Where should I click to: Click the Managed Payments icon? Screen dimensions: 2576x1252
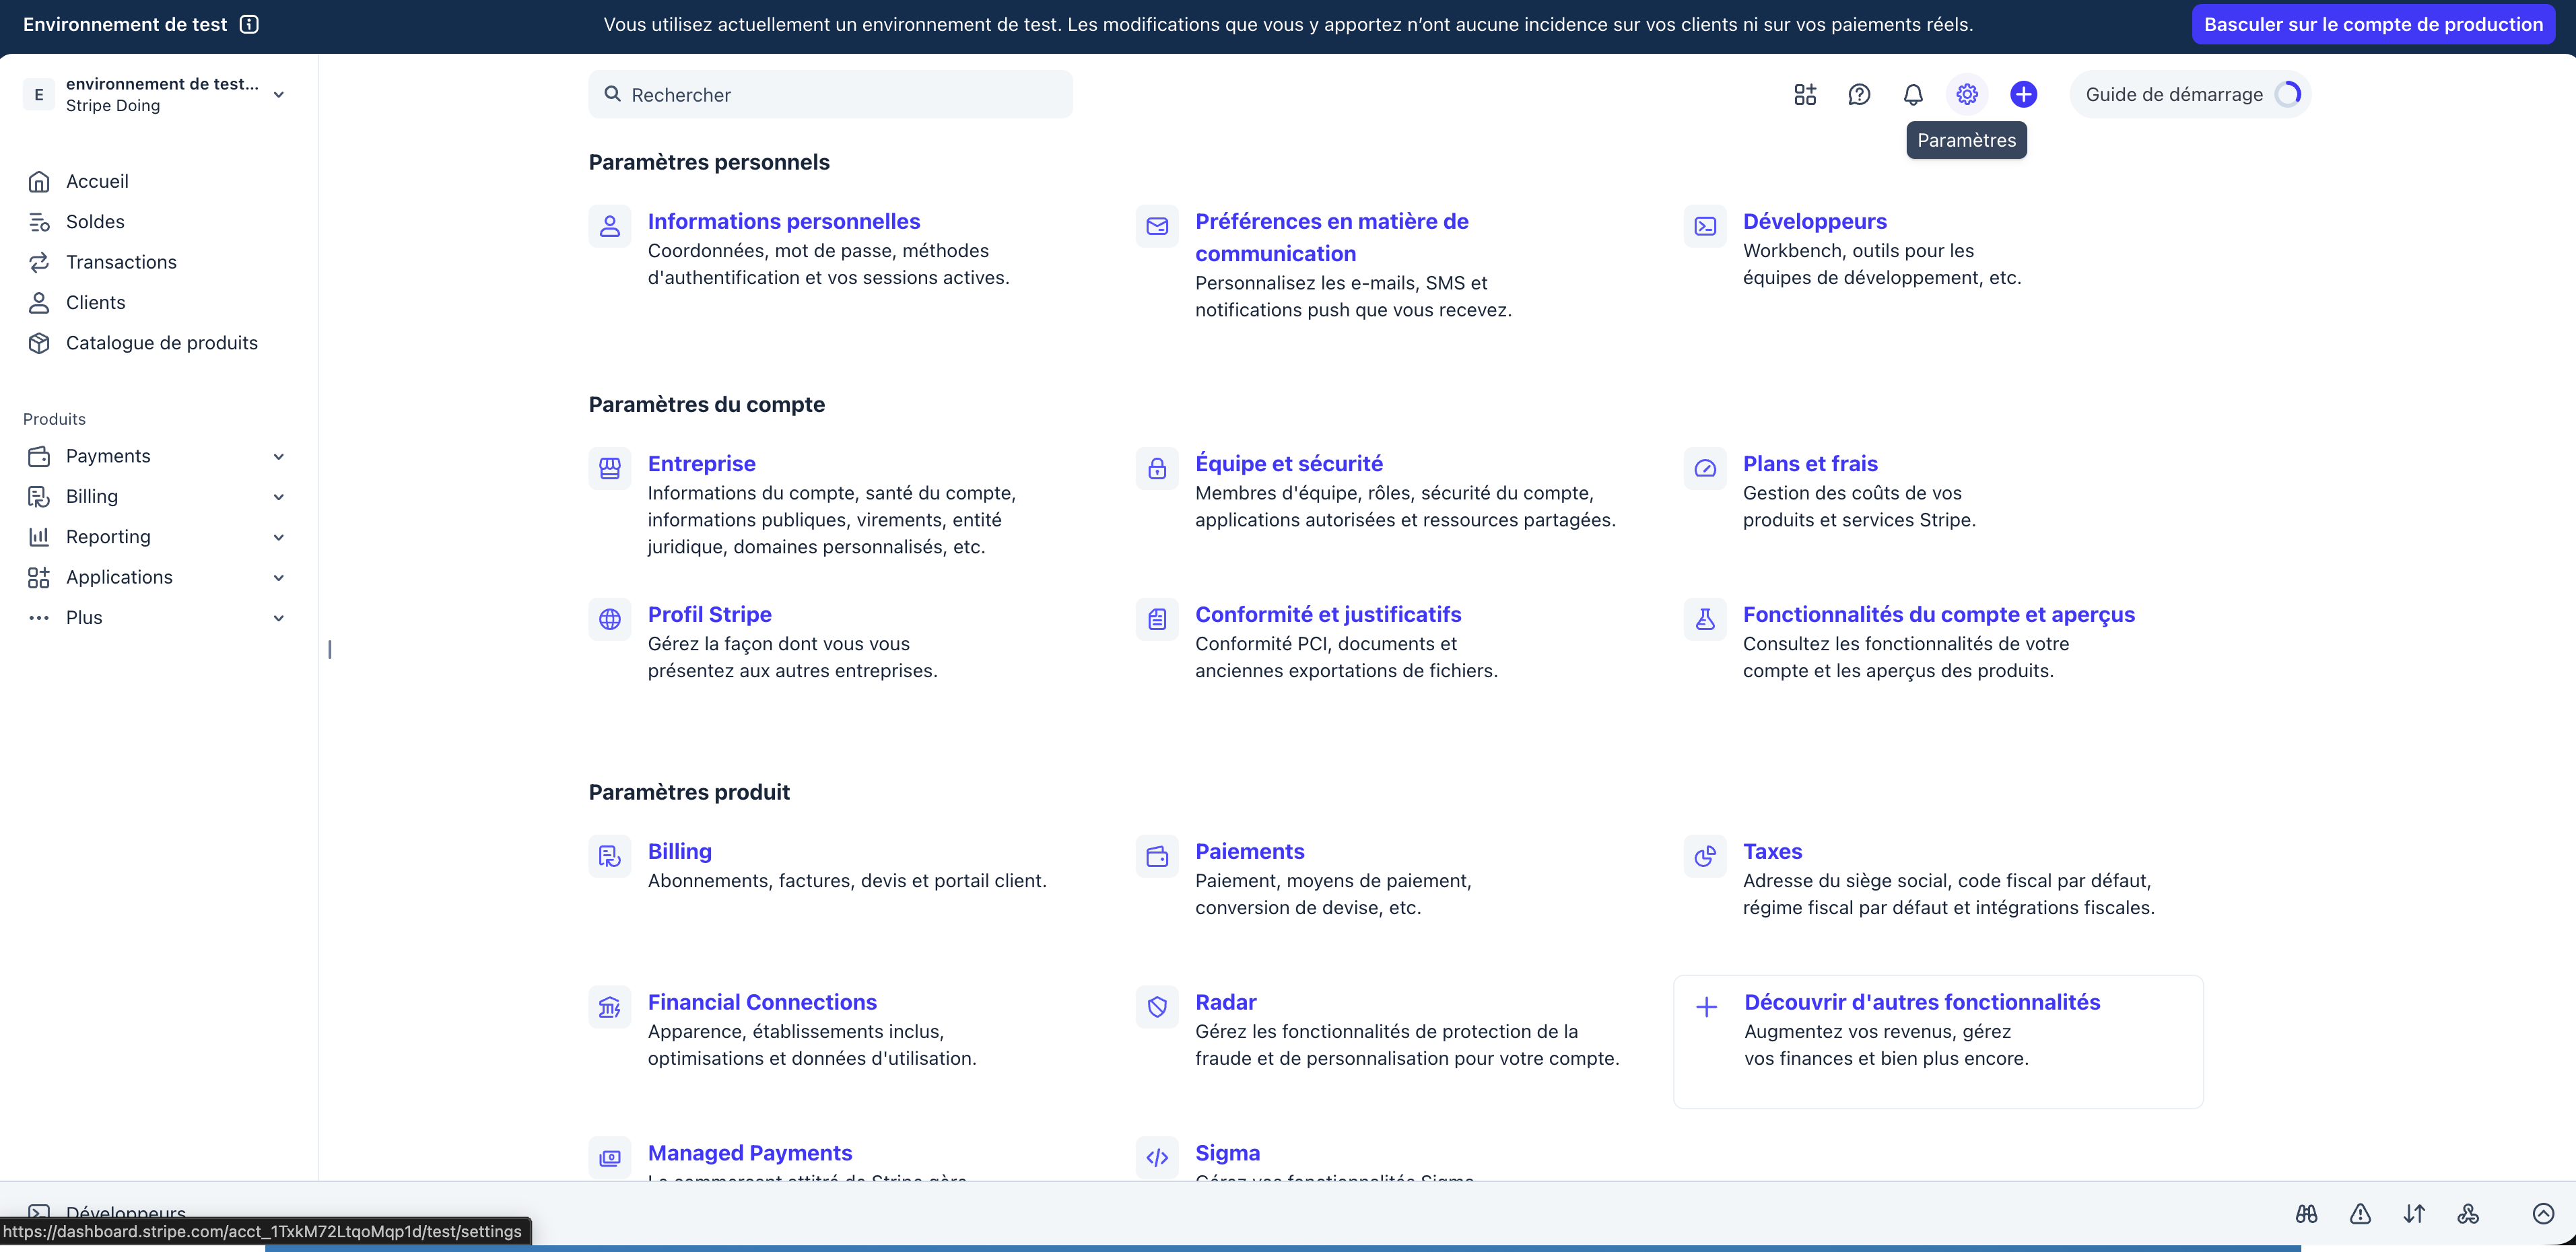click(x=610, y=1158)
